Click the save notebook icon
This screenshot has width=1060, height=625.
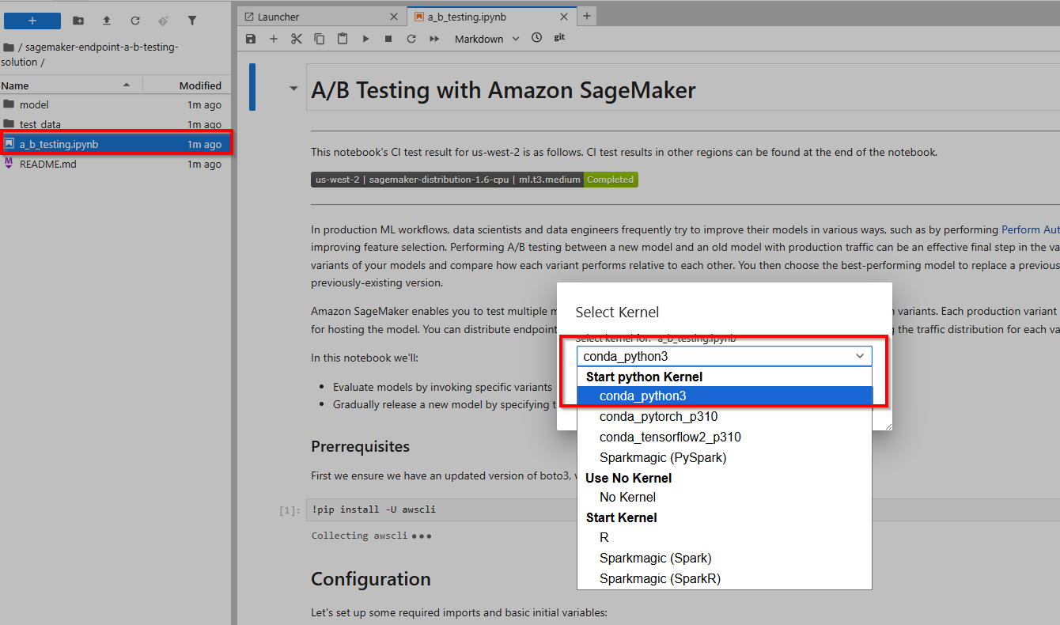pos(251,39)
